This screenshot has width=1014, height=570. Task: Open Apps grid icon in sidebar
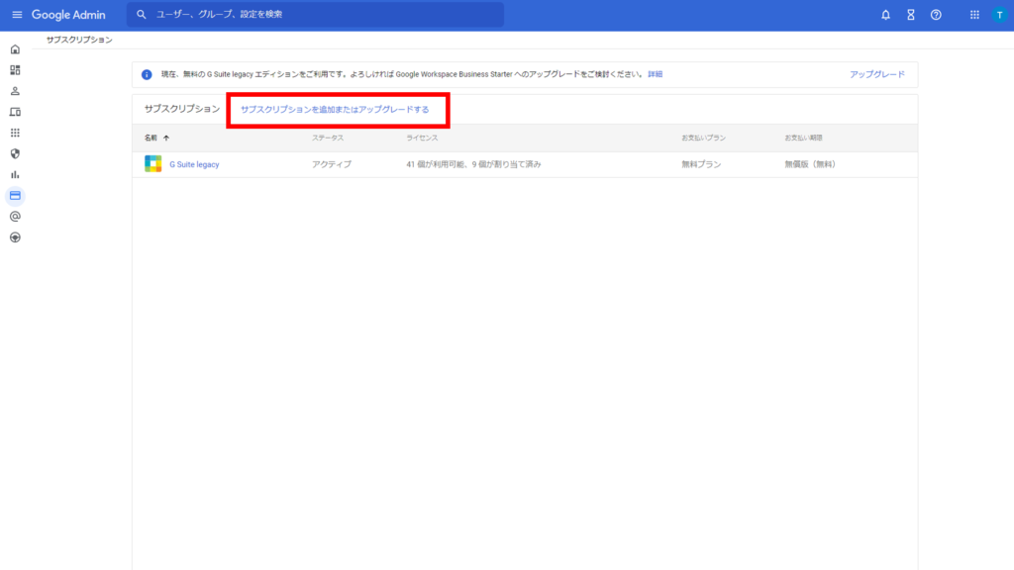[15, 133]
